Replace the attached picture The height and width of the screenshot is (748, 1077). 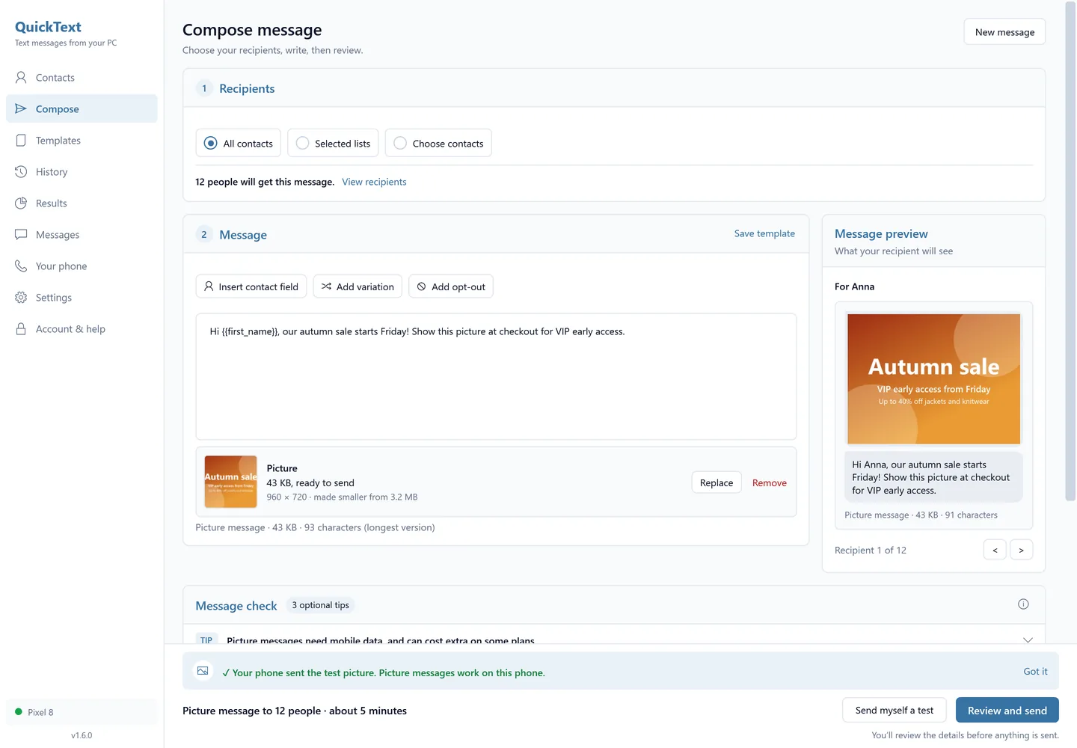tap(717, 482)
